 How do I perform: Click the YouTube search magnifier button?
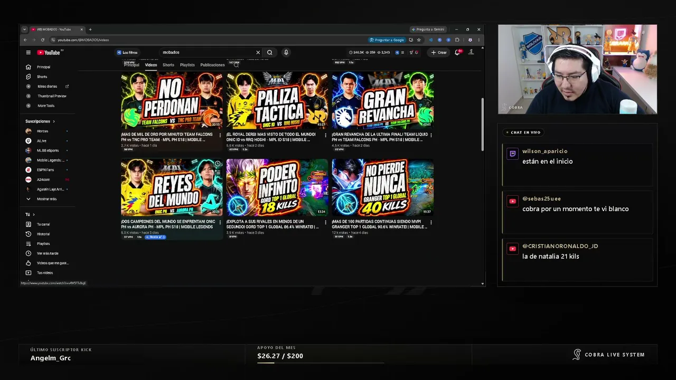click(x=270, y=52)
